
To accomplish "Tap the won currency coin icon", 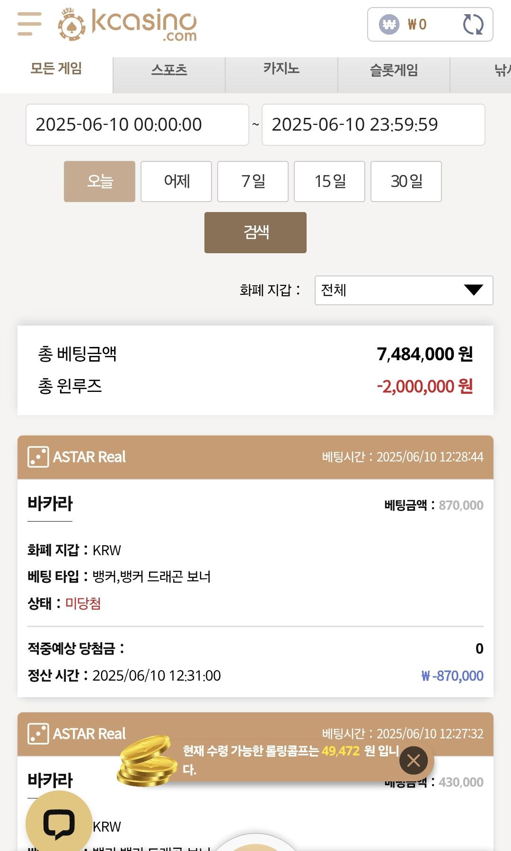I will (x=389, y=24).
